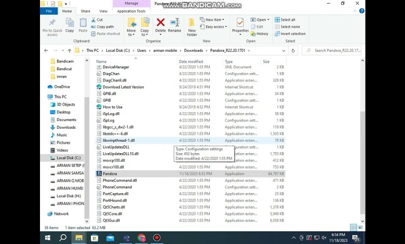The image size is (405, 244).
Task: Open New item dropdown
Action: click(212, 20)
